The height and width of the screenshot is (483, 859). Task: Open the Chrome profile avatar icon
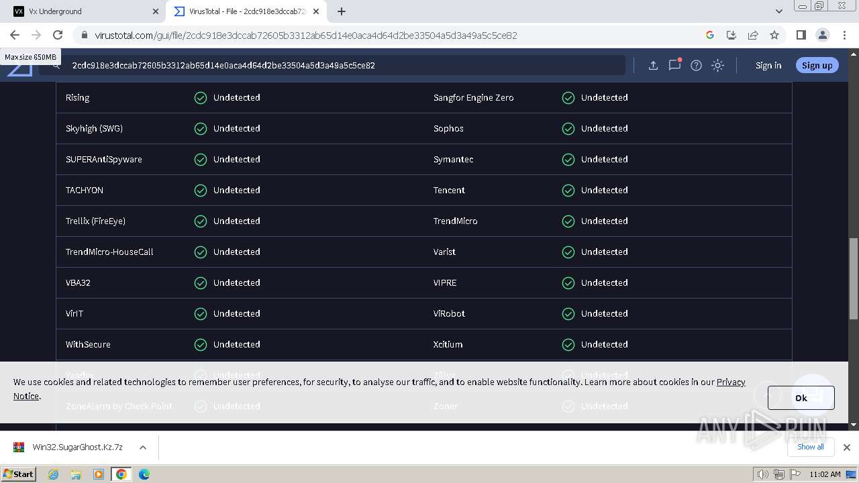pyautogui.click(x=822, y=35)
